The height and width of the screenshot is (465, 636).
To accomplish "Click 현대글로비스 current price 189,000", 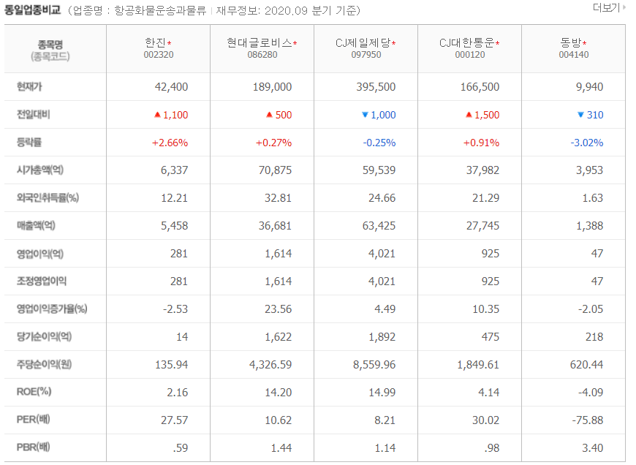I will click(x=272, y=87).
